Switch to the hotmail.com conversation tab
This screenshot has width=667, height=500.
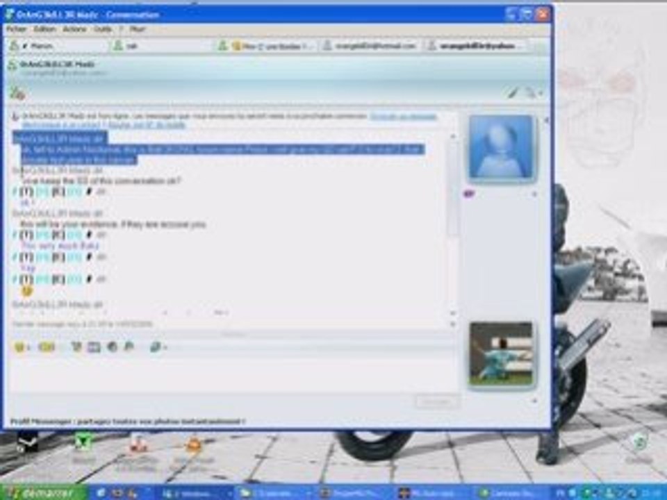[371, 46]
